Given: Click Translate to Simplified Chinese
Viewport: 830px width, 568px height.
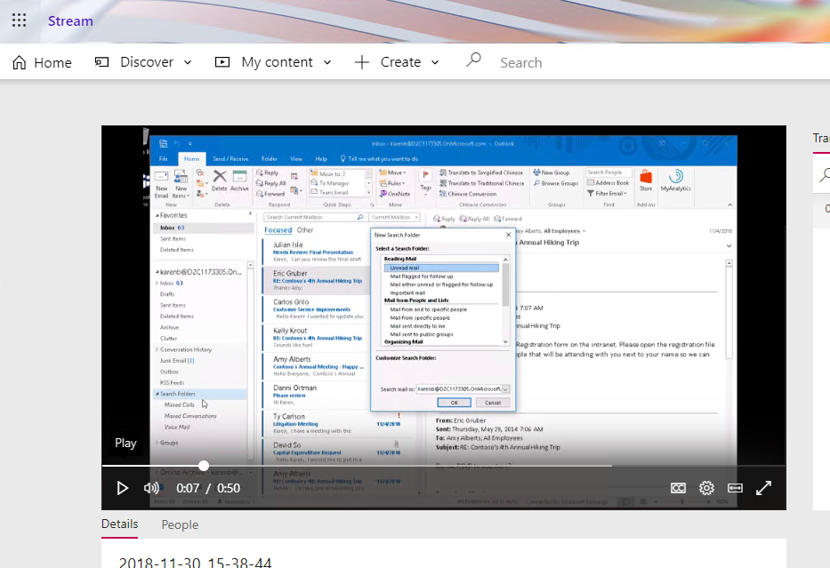Looking at the screenshot, I should [481, 173].
